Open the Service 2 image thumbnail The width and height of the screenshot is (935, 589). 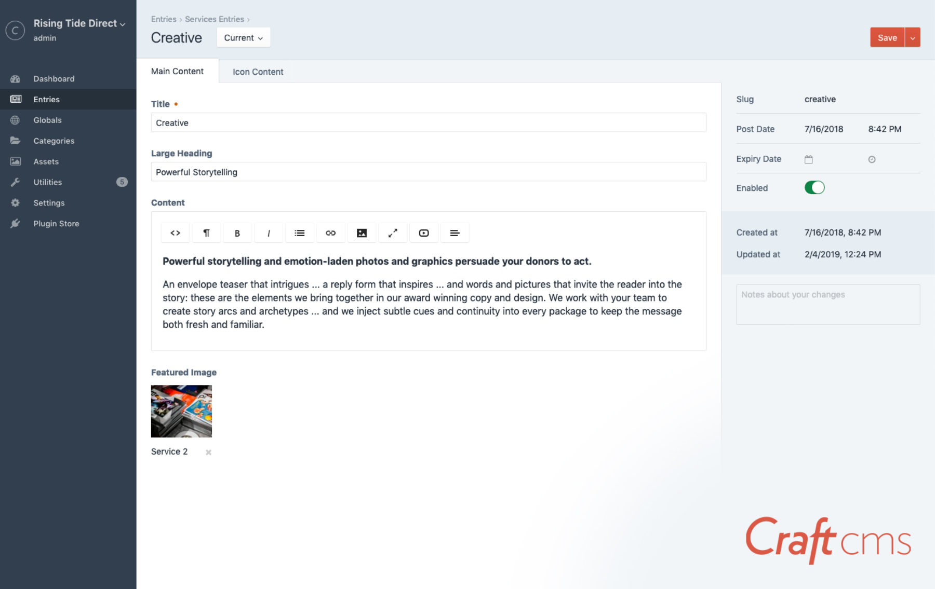click(x=181, y=411)
